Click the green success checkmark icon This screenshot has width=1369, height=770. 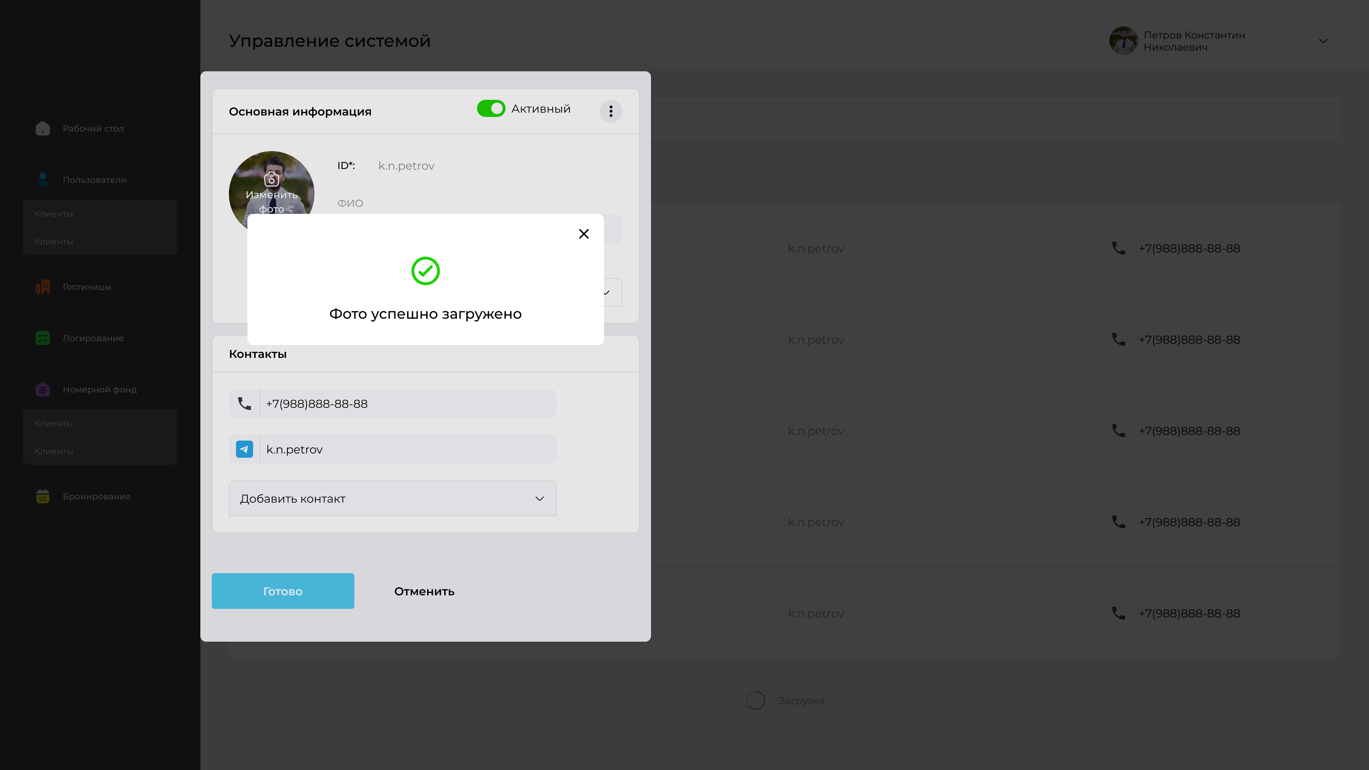click(425, 271)
